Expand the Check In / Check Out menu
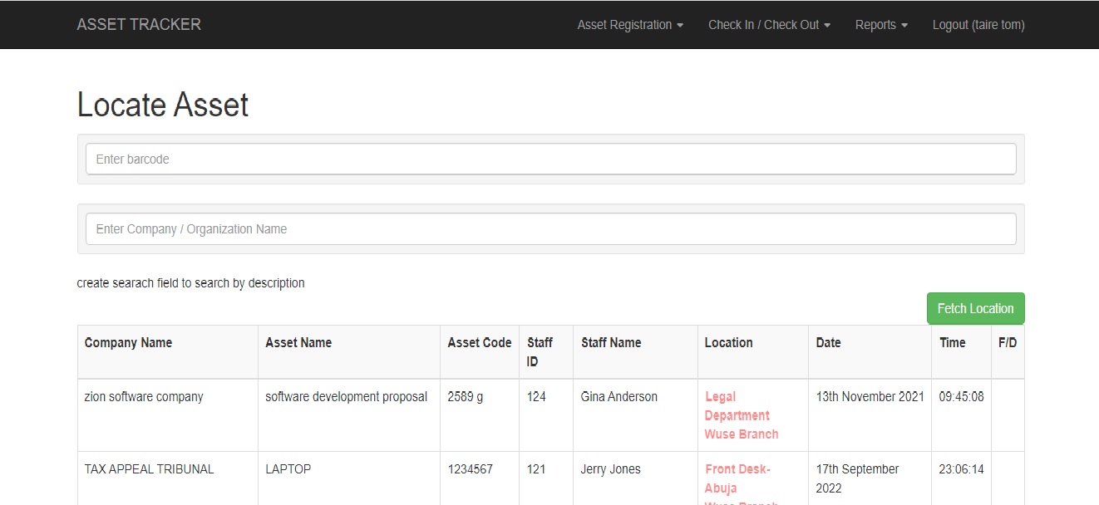Image resolution: width=1099 pixels, height=505 pixels. 769,25
